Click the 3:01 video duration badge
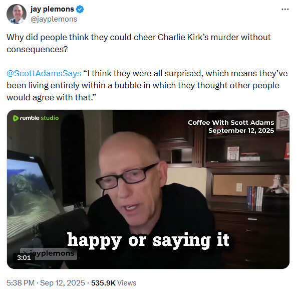The image size is (298, 292). point(24,257)
